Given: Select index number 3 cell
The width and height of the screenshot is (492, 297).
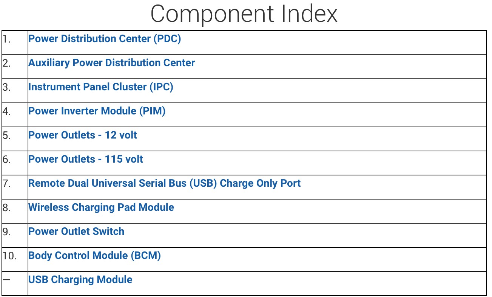Looking at the screenshot, I should 15,91.
